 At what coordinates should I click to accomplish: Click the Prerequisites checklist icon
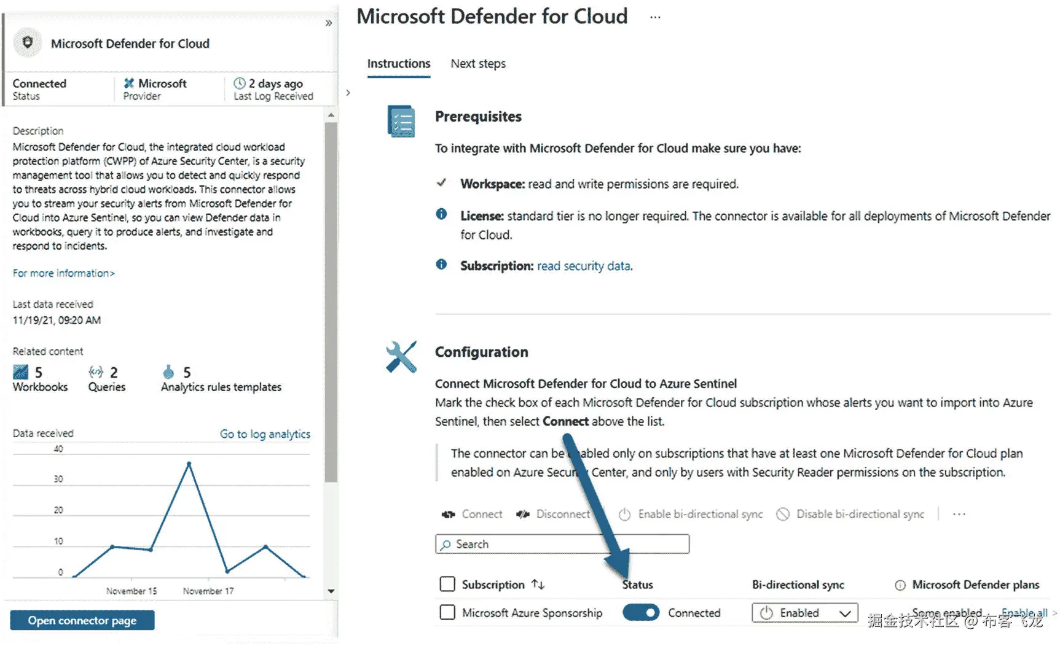[401, 121]
